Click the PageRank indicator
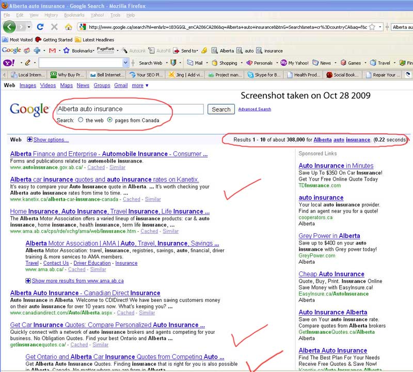Viewport: 413px width, 372px height. pos(106,50)
